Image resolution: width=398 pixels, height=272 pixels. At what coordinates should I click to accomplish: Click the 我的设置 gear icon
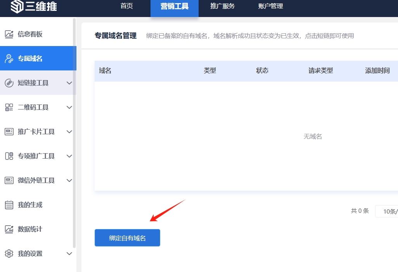tap(9, 253)
